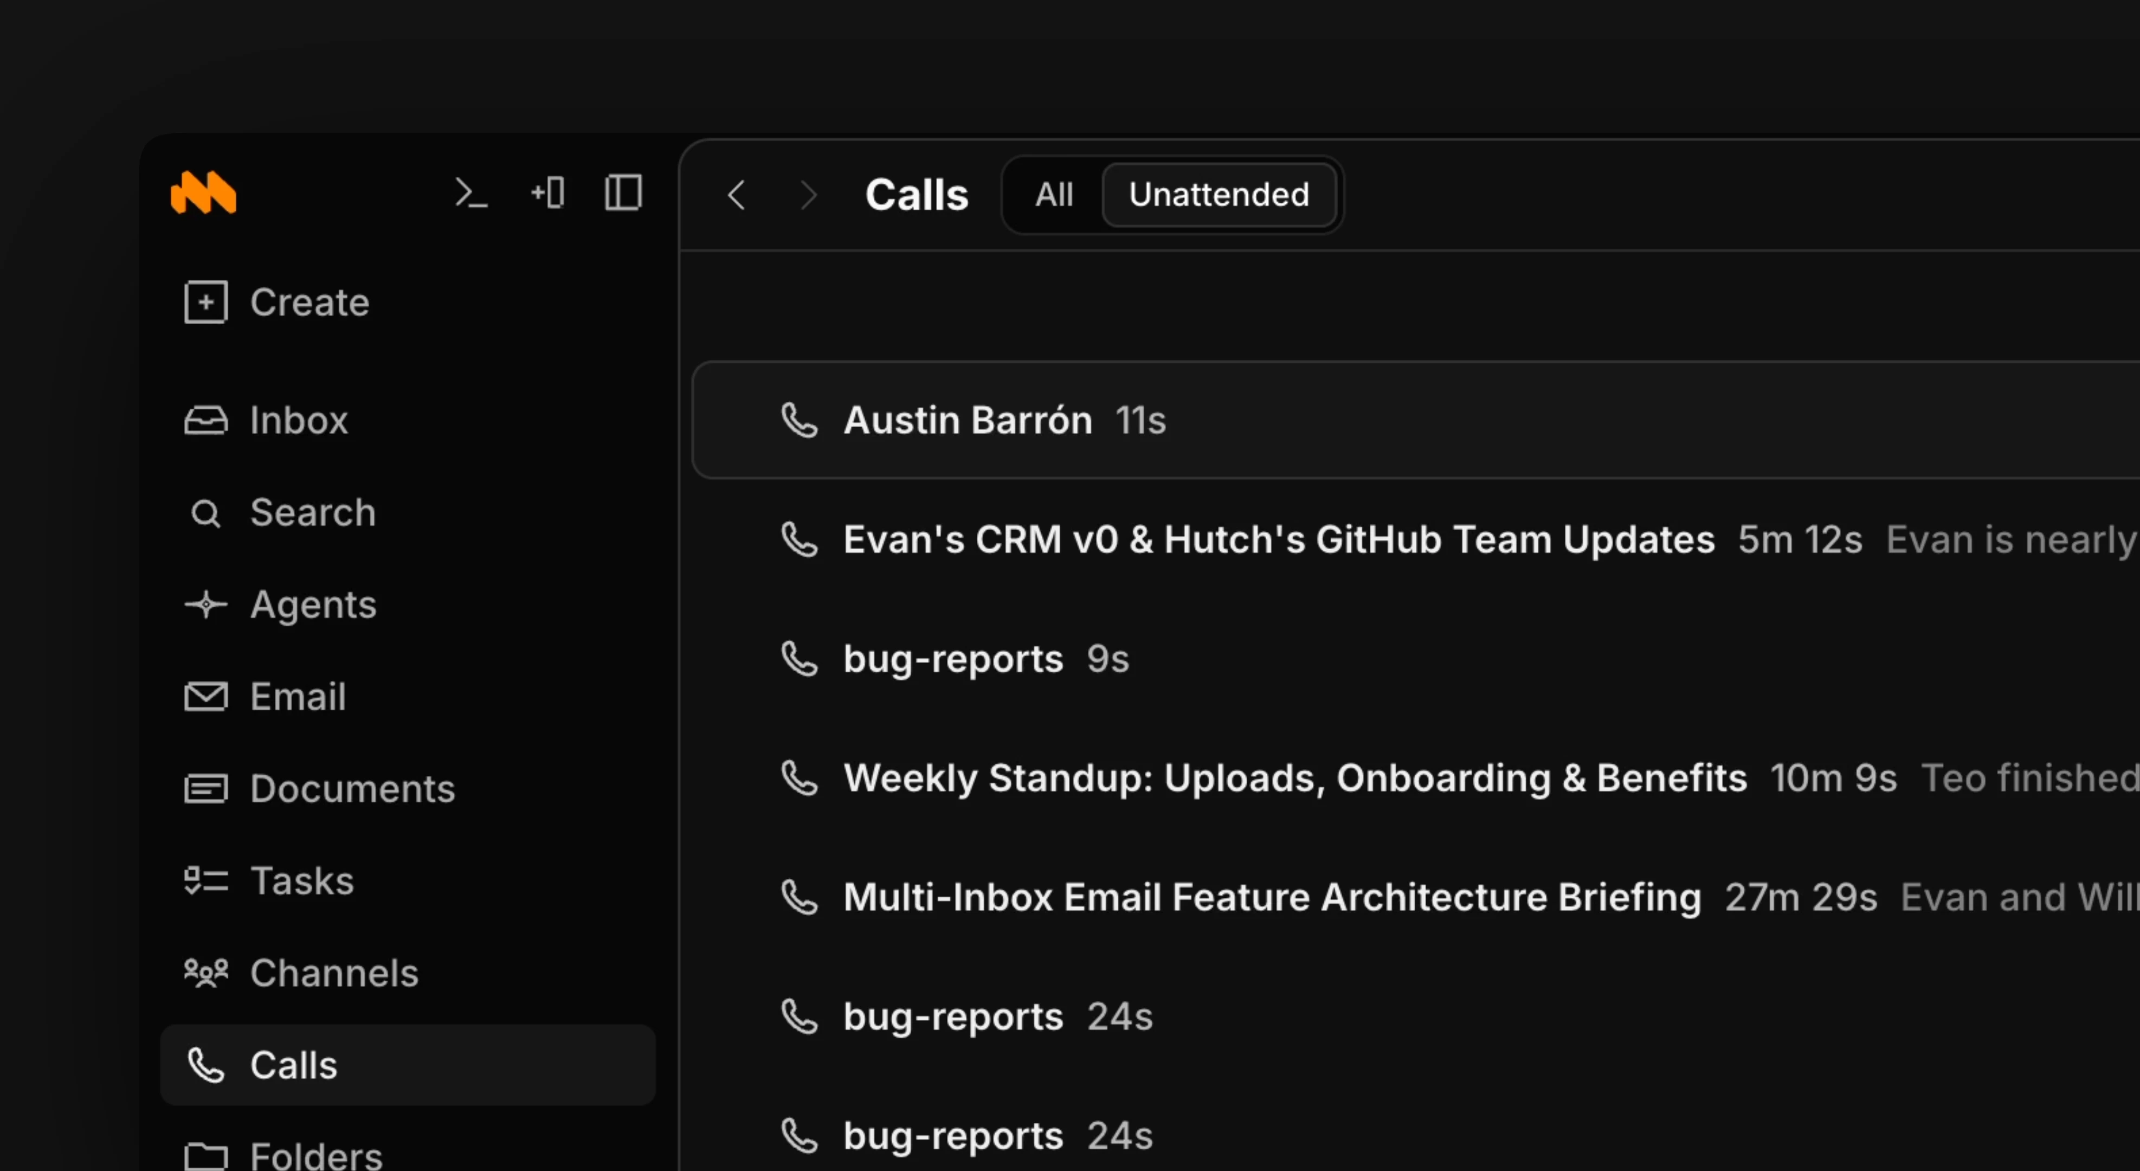Click the 11s duration text
Viewport: 2140px width, 1171px height.
(1140, 420)
